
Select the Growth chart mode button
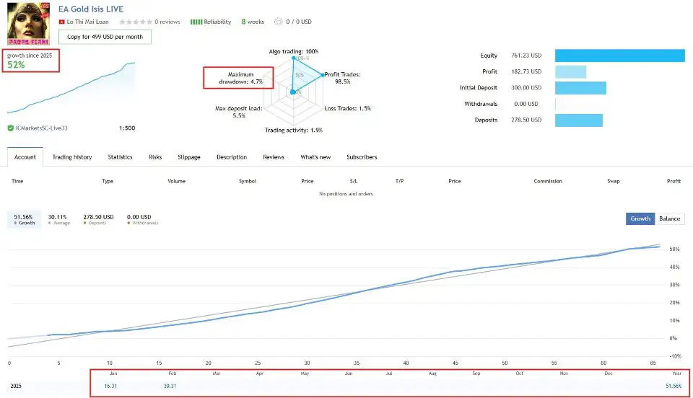(x=640, y=218)
